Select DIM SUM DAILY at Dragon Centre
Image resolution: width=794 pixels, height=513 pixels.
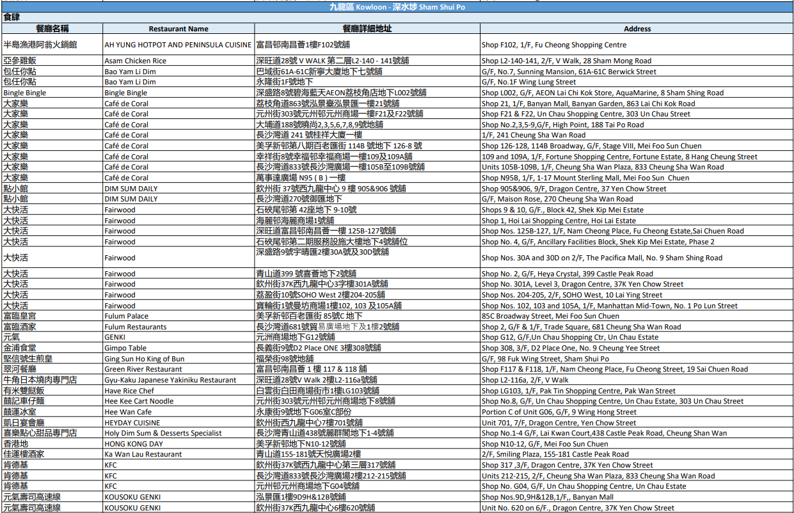[x=179, y=189]
